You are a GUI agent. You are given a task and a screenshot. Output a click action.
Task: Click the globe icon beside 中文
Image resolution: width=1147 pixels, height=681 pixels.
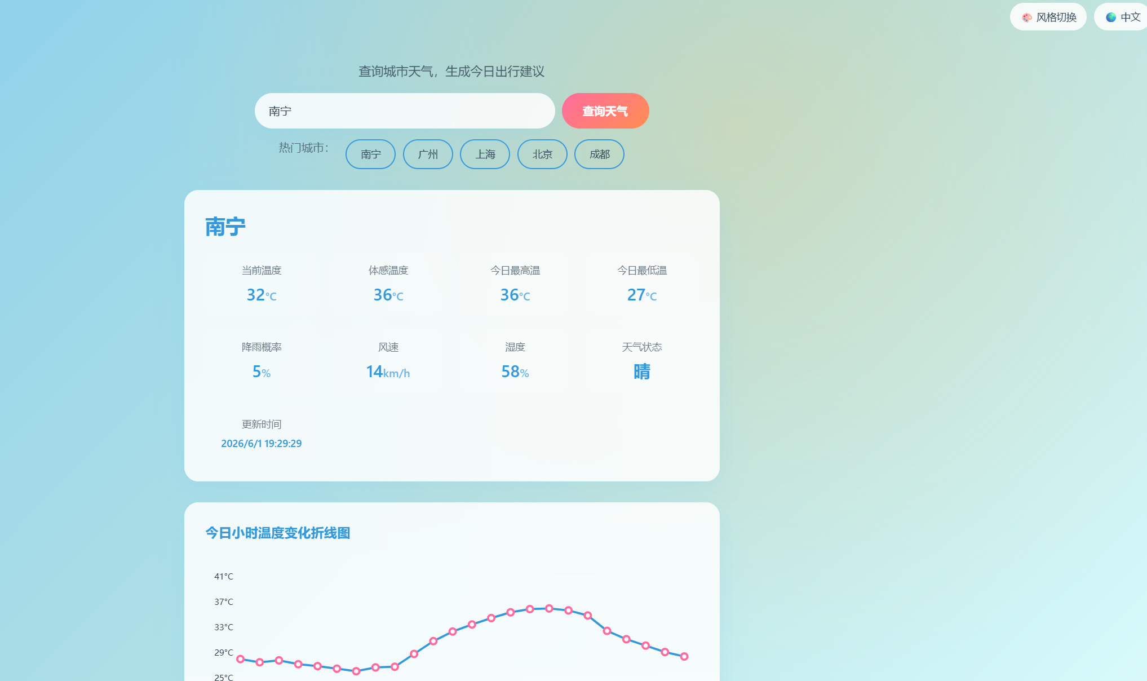[x=1111, y=17]
